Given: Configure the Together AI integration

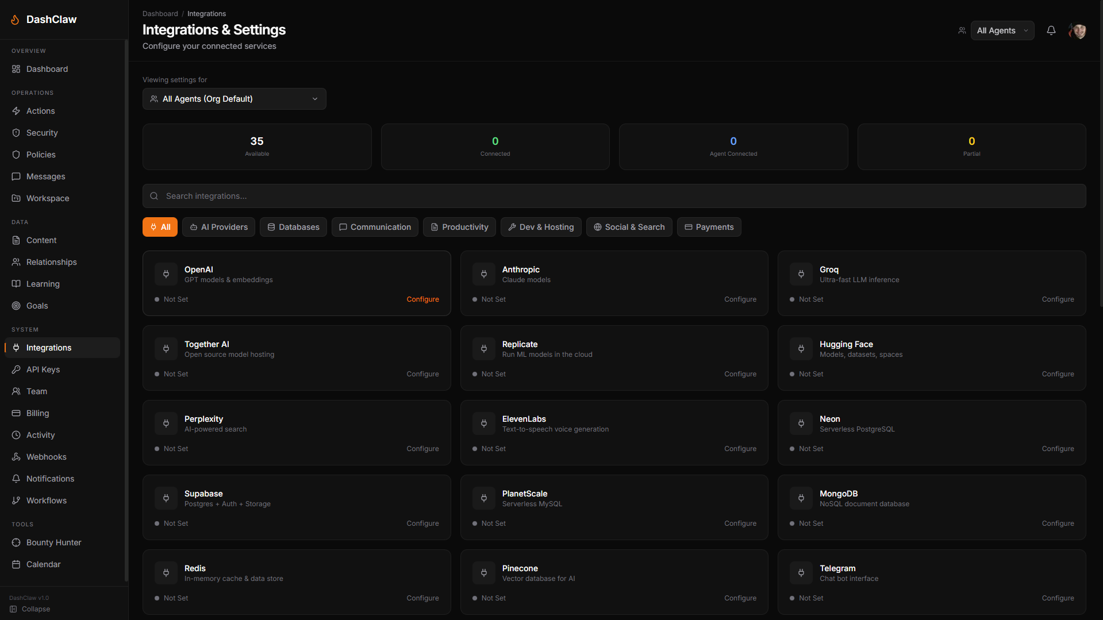Looking at the screenshot, I should tap(422, 374).
